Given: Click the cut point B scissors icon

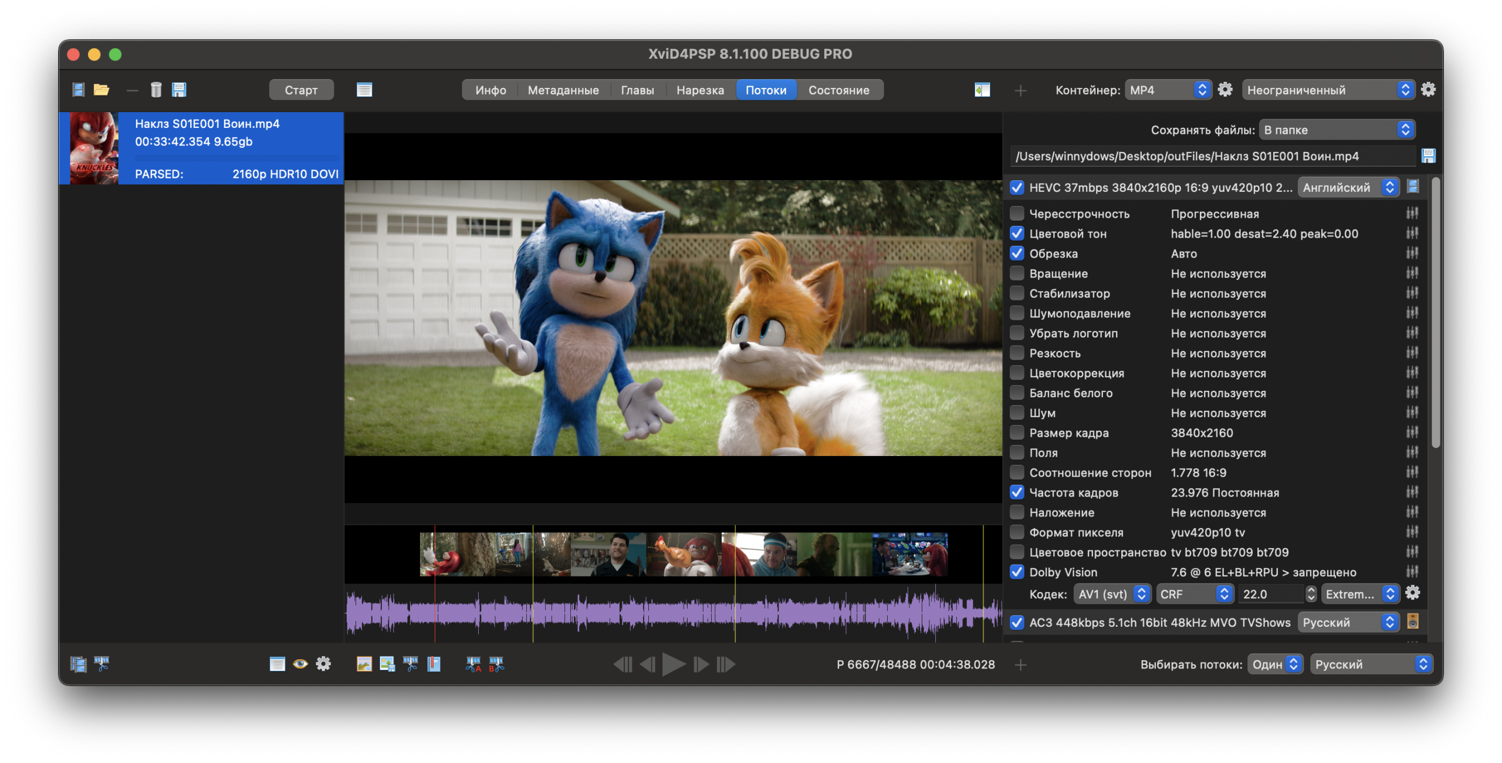Looking at the screenshot, I should (x=496, y=664).
